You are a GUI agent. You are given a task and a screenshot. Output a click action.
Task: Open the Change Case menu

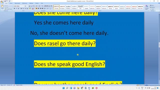point(27,8)
